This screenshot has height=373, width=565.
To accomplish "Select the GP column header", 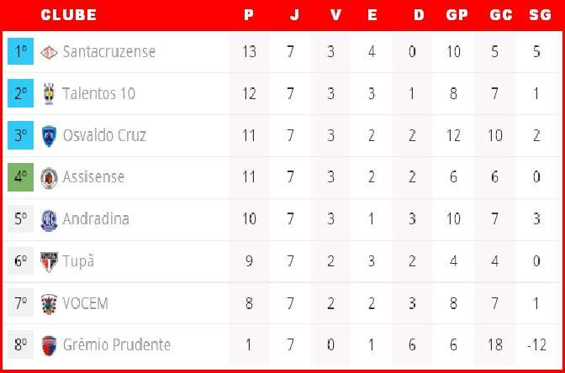I will point(457,15).
